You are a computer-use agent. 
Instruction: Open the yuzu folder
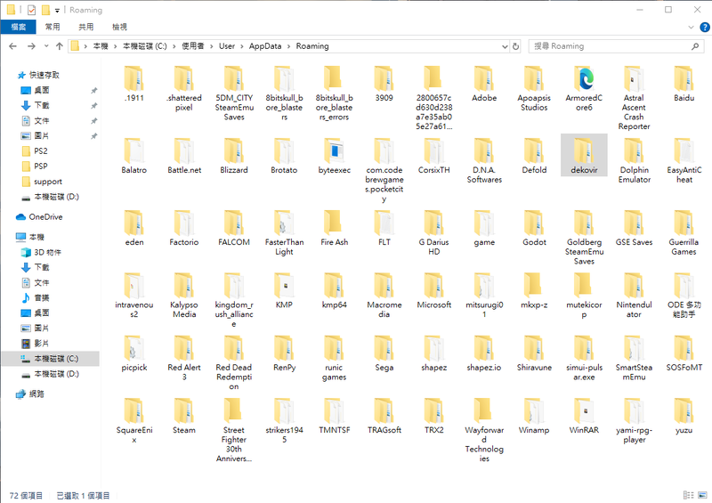tap(684, 417)
